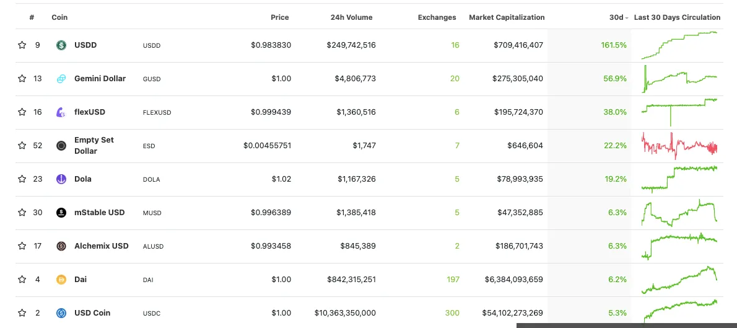Star USDD as a favorite

click(22, 45)
